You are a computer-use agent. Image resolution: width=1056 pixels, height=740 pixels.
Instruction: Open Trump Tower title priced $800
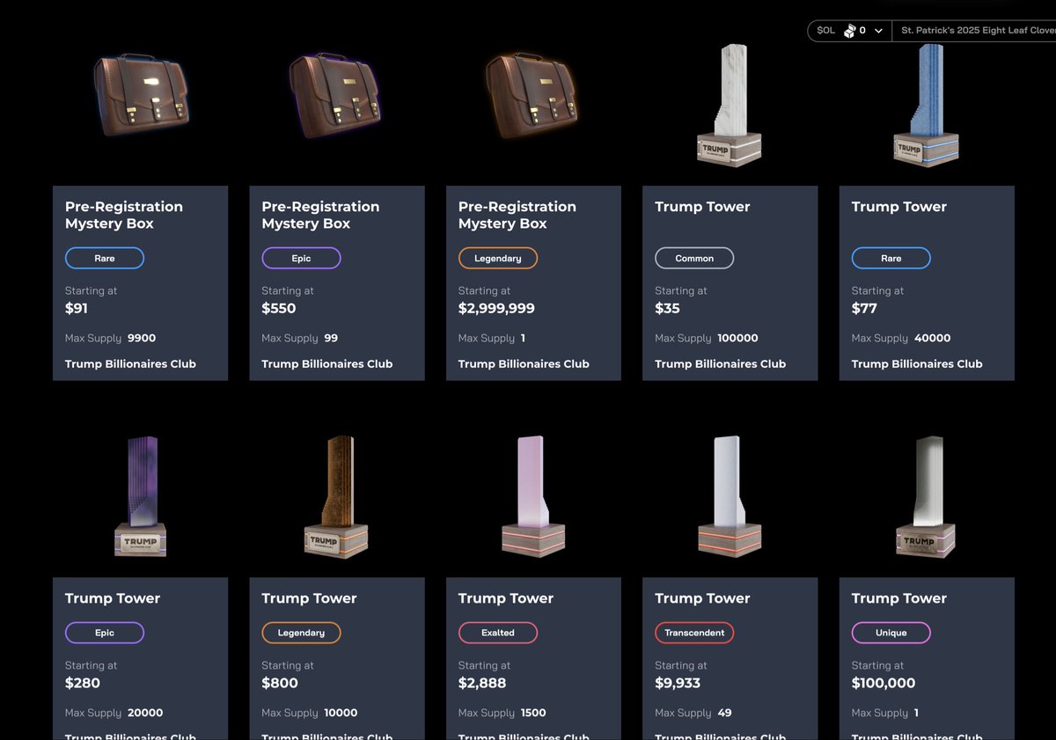click(x=309, y=598)
